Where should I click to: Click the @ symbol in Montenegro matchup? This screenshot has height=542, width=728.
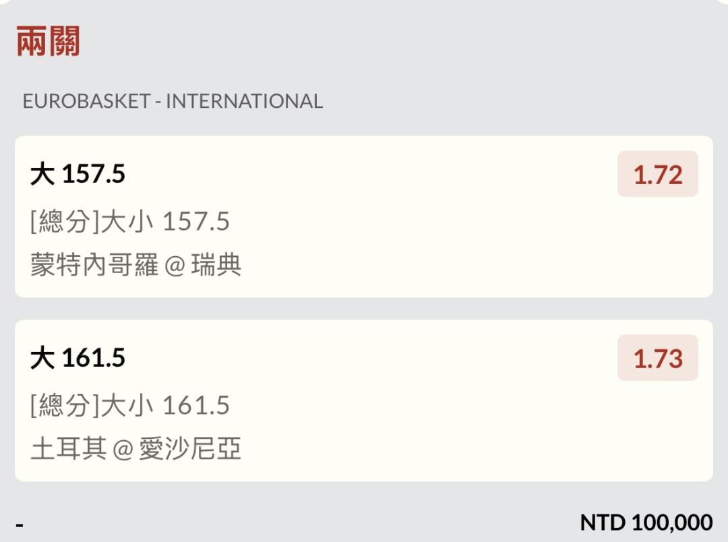pos(175,266)
